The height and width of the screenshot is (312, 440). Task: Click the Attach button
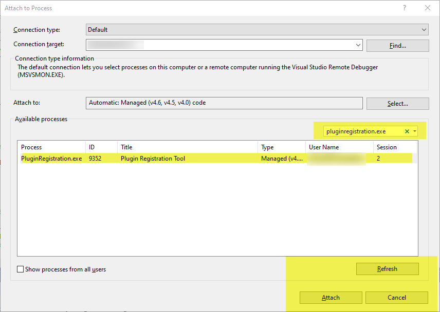[x=331, y=298]
